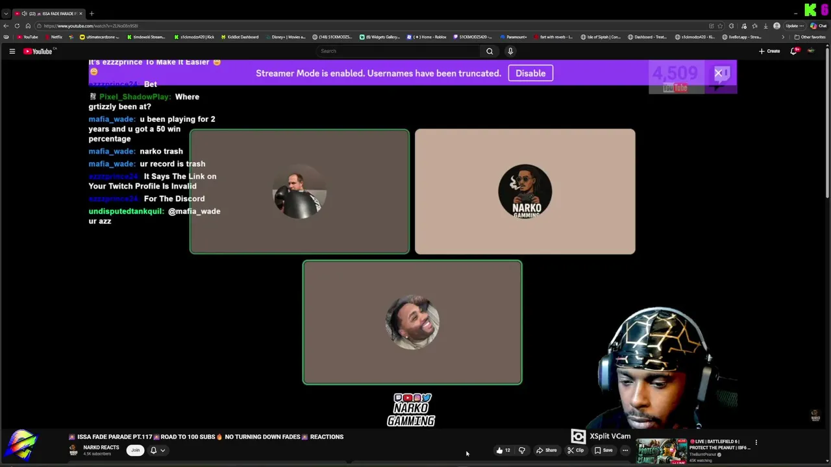Open the Battlefield 6 live recommended thumbnail
831x467 pixels.
click(662, 450)
